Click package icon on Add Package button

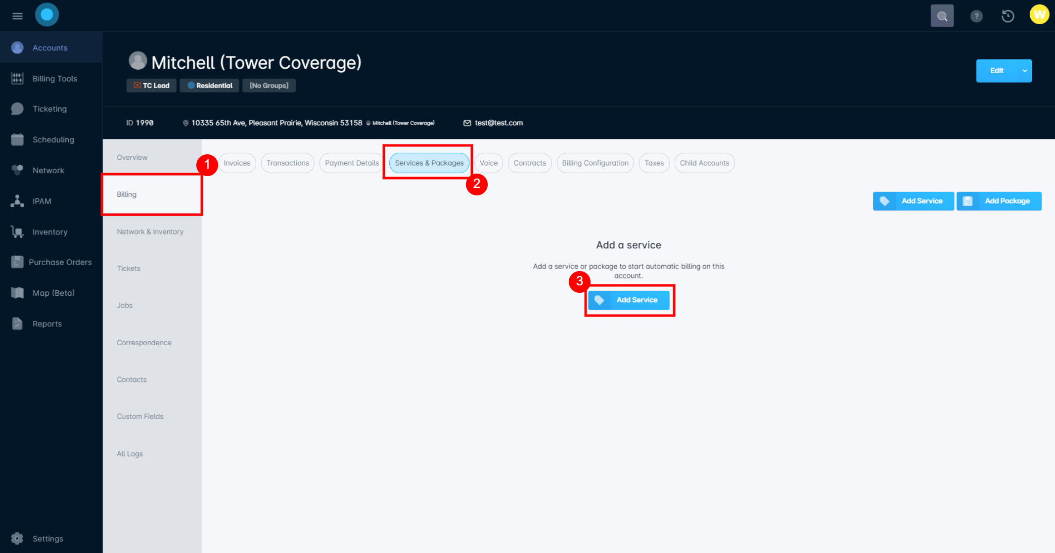coord(968,201)
